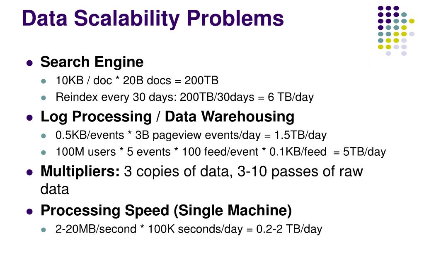Select the 100M users feed calculation line
Screen dimensions: 424x264
click(220, 152)
